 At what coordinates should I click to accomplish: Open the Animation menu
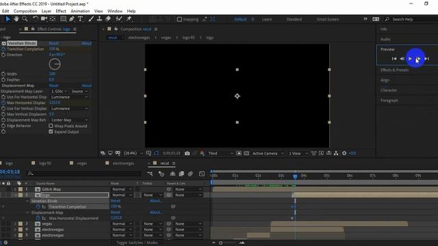click(80, 11)
